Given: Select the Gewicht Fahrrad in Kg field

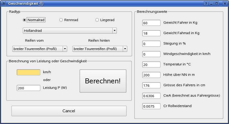Looking at the screenshot, I should 151,33.
